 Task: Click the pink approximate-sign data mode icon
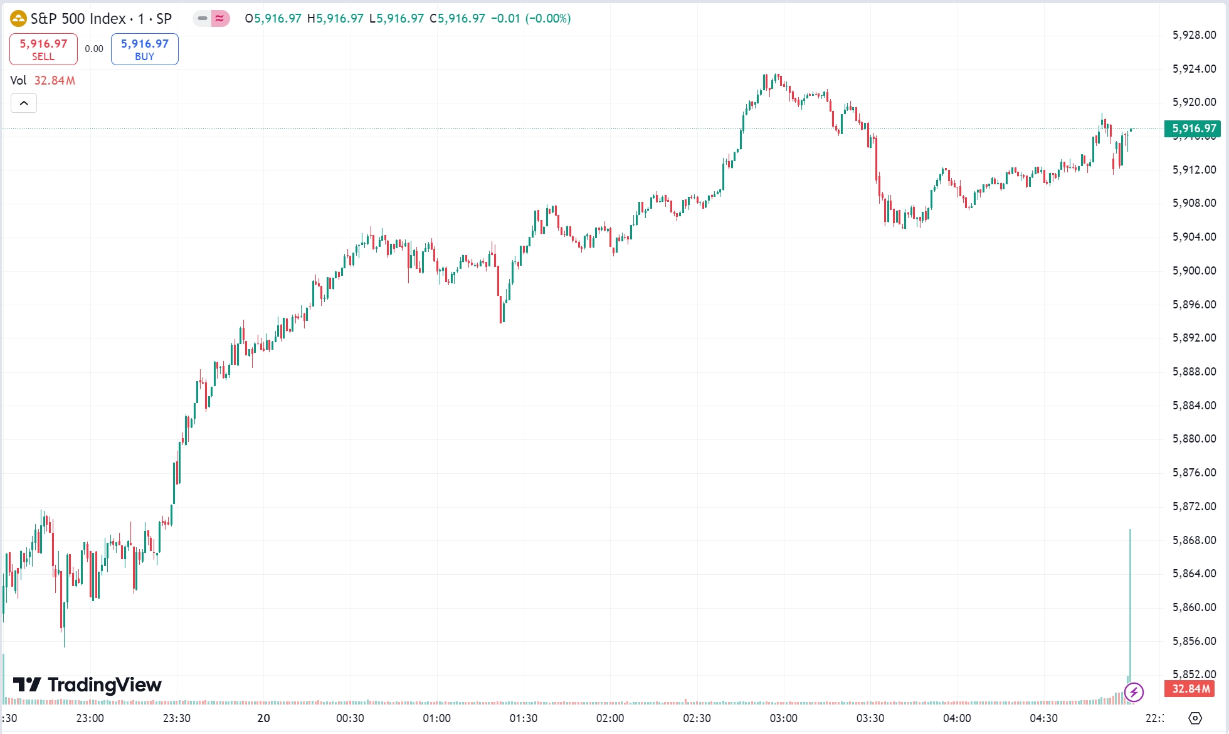tap(220, 19)
